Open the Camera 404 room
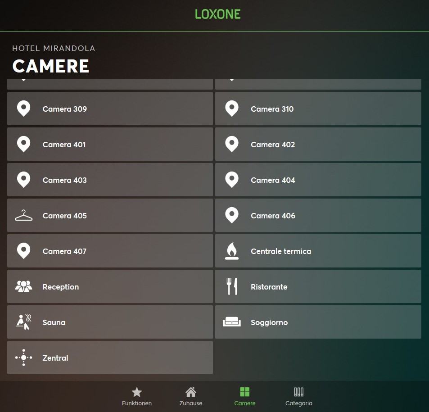Screen dimensions: 429x412 [318, 180]
